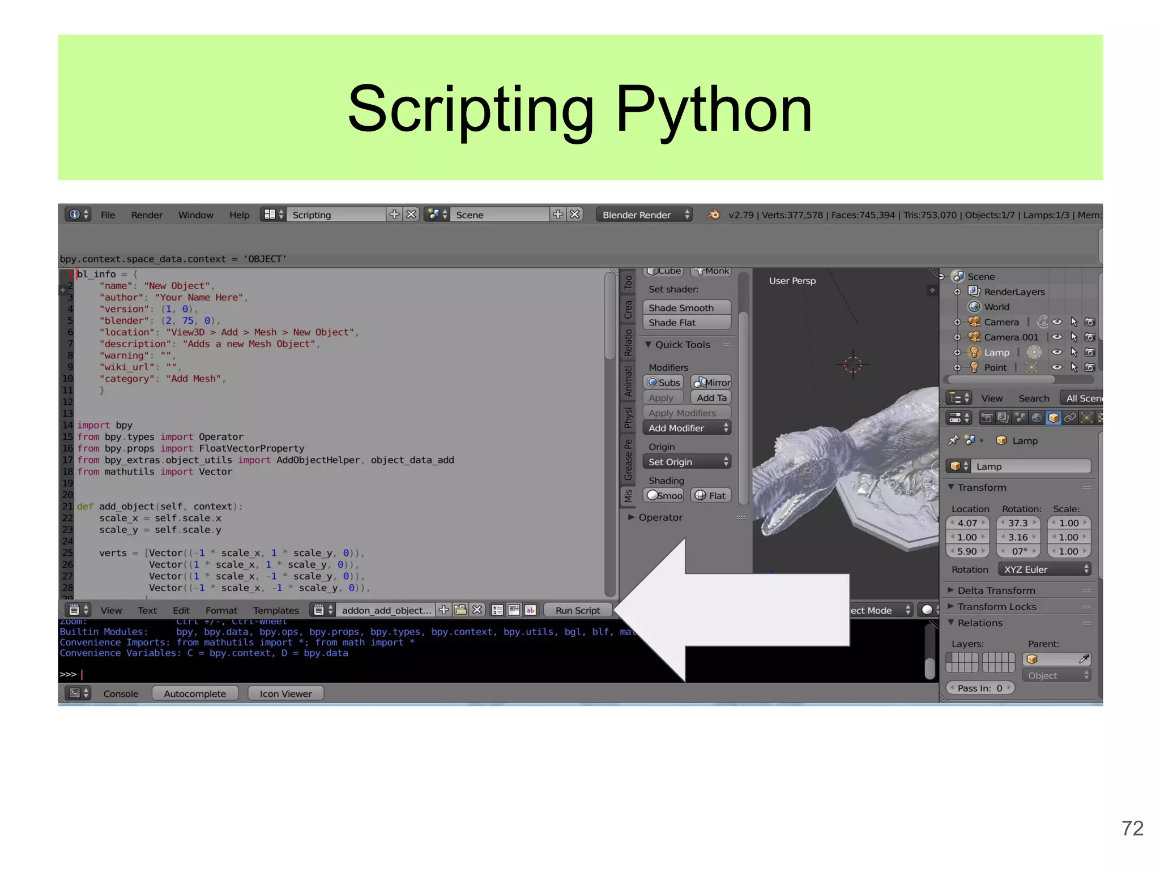1160x870 pixels.
Task: Toggle line numbers display
Action: pyautogui.click(x=497, y=610)
